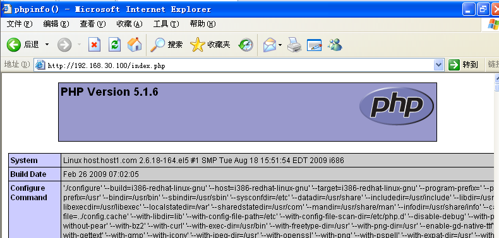499x238 pixels.
Task: Refresh the page with the green arrows icon
Action: point(114,45)
